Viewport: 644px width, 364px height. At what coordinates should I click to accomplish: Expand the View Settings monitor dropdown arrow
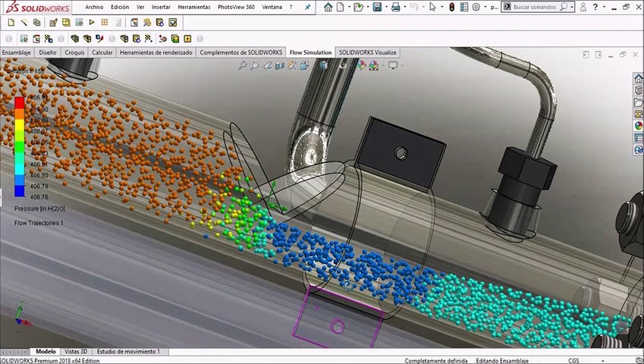401,65
